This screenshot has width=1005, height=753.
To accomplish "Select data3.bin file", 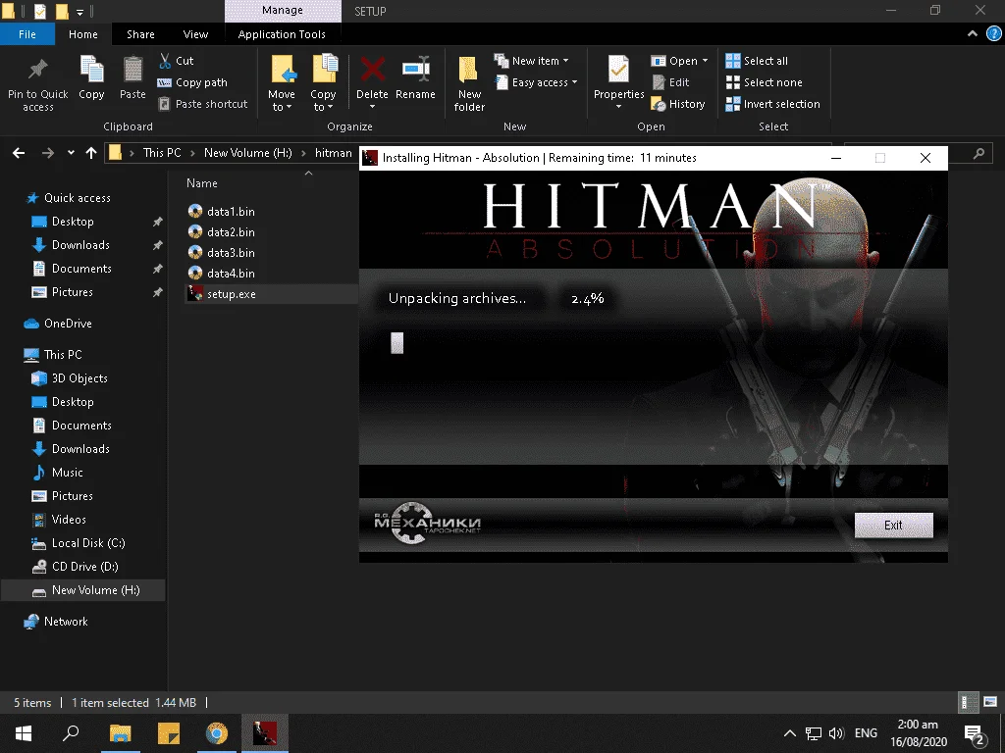I will (222, 252).
